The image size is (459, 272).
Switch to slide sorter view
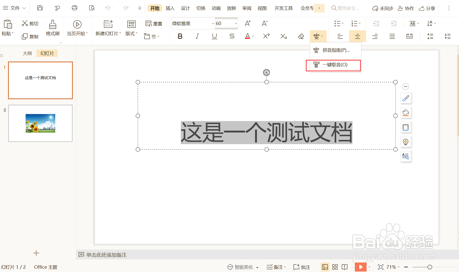click(x=335, y=267)
